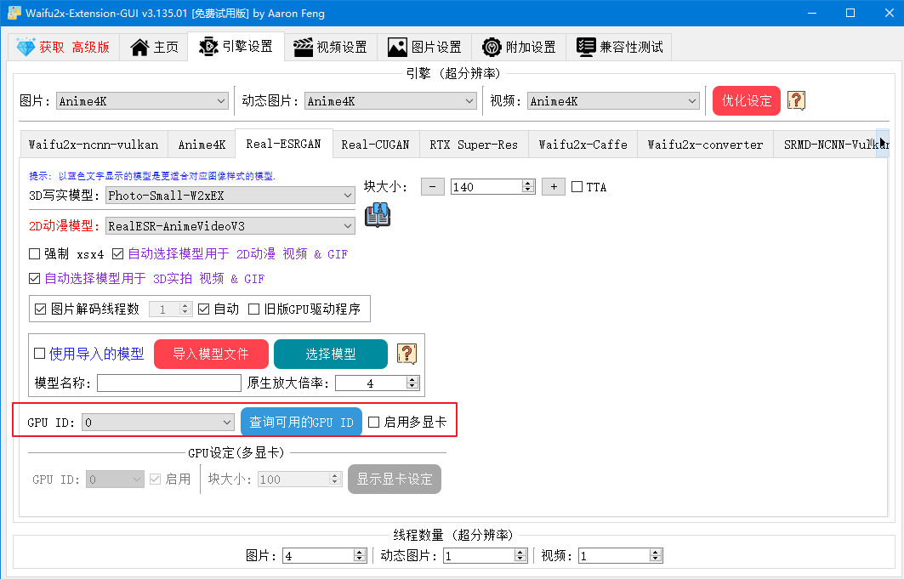Click into 模型名称 text field
The width and height of the screenshot is (904, 579).
[x=169, y=383]
